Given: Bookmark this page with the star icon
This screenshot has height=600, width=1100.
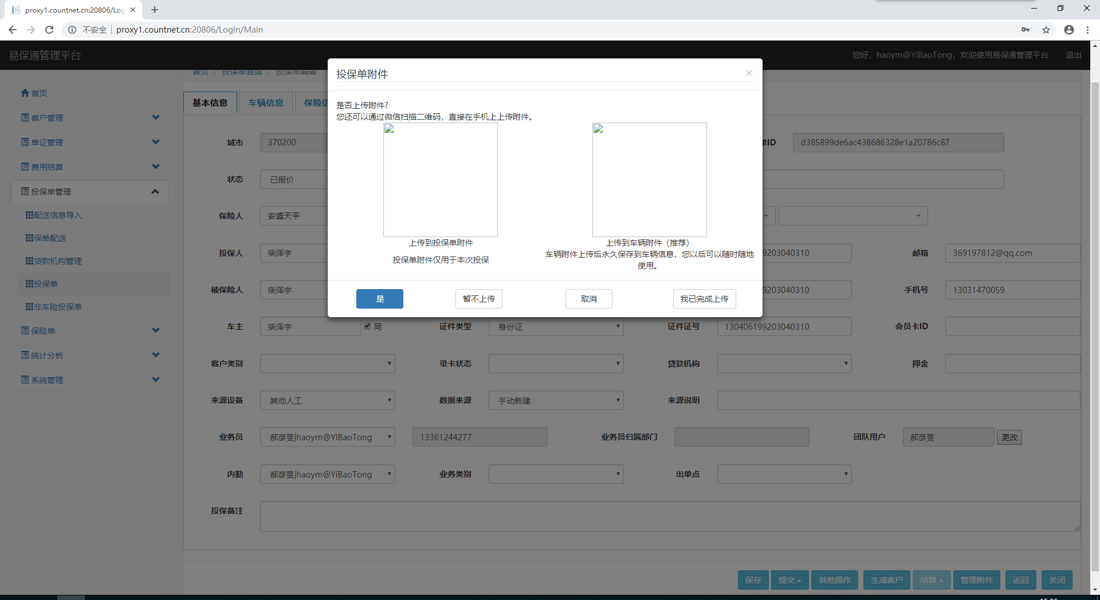Looking at the screenshot, I should [x=1046, y=30].
